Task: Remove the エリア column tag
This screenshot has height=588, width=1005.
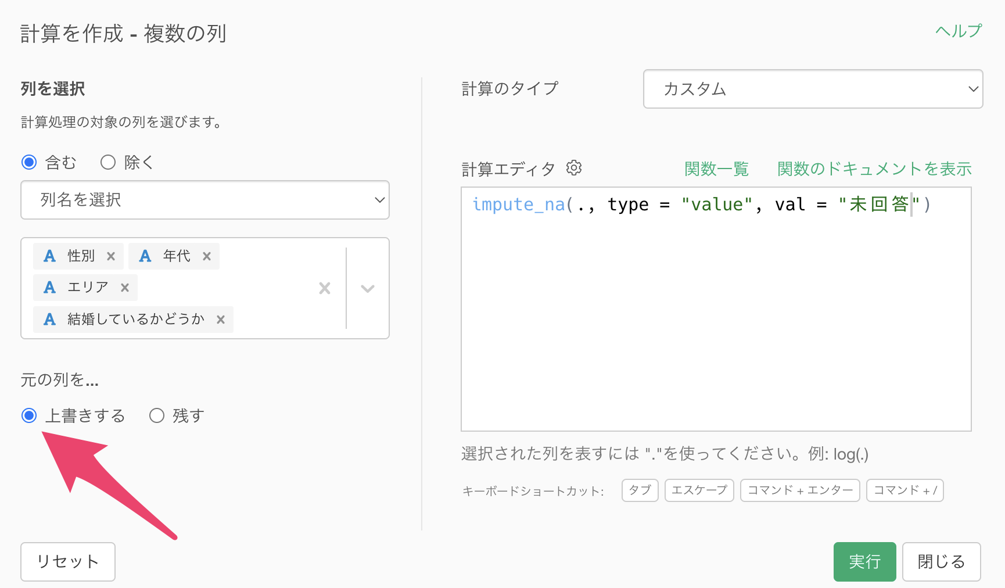Action: point(125,288)
